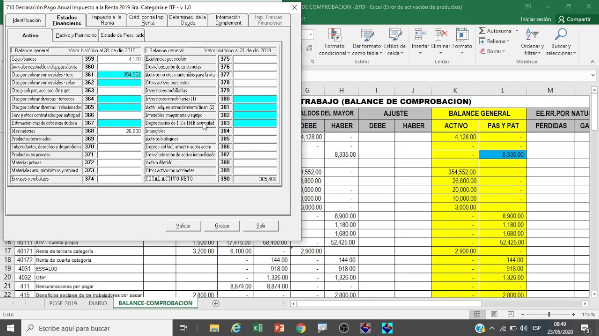This screenshot has height=336, width=599.
Task: Open Ordenar y filtrar
Action: click(532, 42)
